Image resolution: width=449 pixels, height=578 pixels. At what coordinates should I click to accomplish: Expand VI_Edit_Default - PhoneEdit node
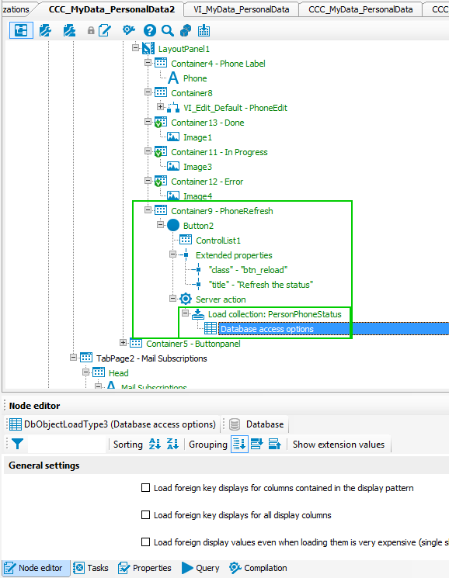[160, 107]
